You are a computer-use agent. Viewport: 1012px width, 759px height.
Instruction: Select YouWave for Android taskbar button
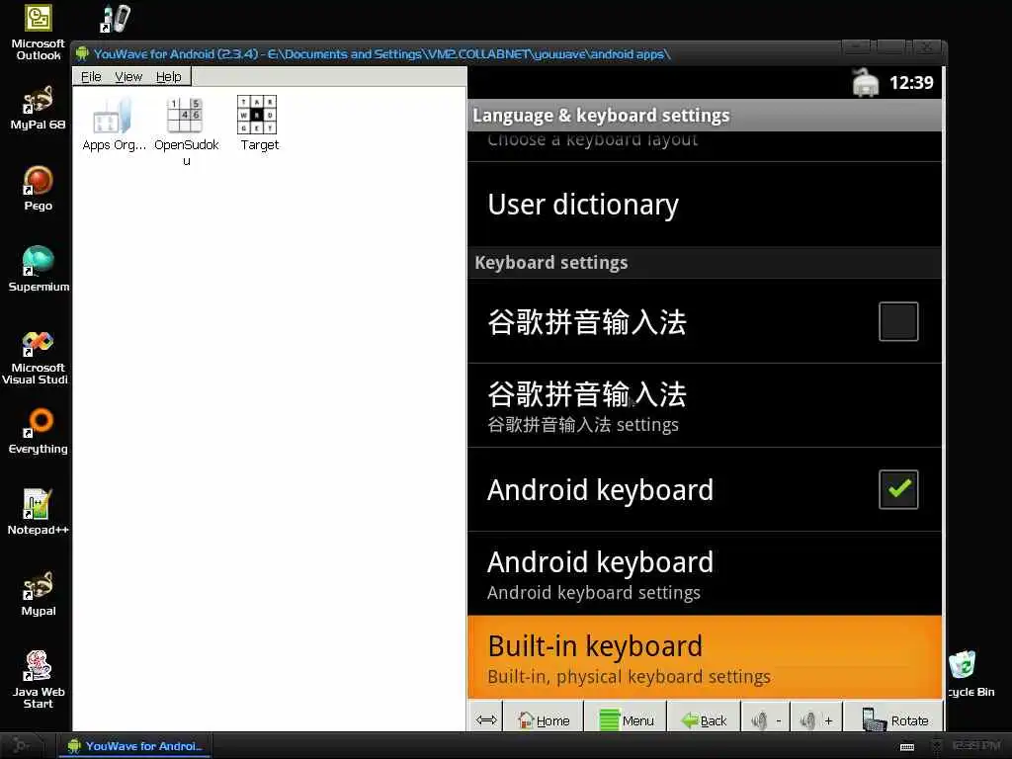pos(134,745)
